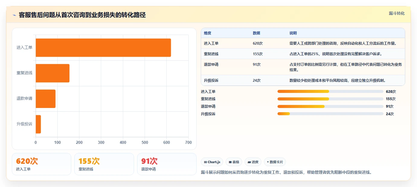
Task: Select the 升级投诉 cell in the table
Action: point(211,81)
